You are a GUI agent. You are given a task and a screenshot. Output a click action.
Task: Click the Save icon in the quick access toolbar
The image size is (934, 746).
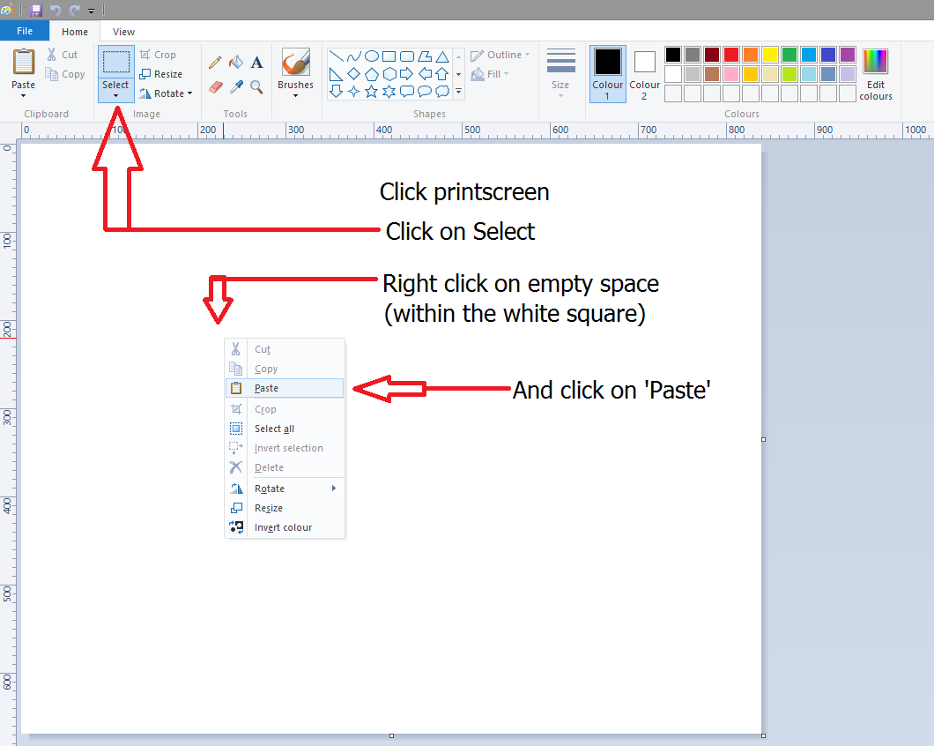[x=36, y=10]
